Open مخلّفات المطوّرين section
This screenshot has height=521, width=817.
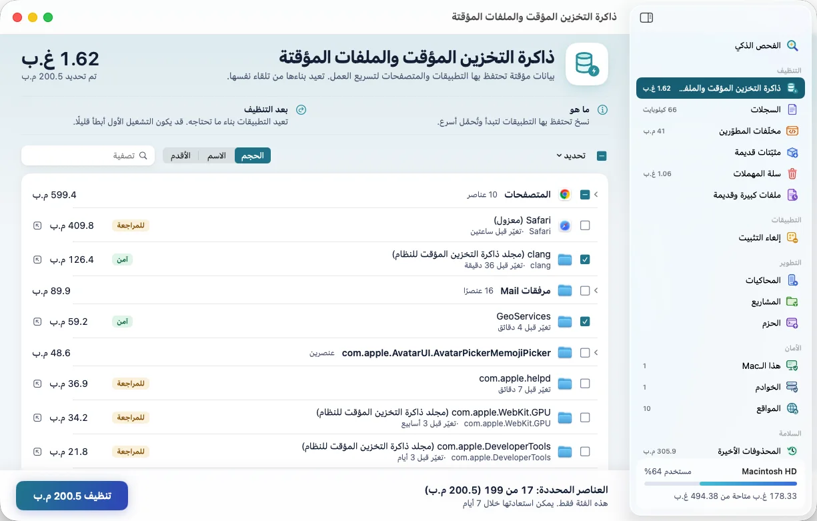click(x=720, y=131)
